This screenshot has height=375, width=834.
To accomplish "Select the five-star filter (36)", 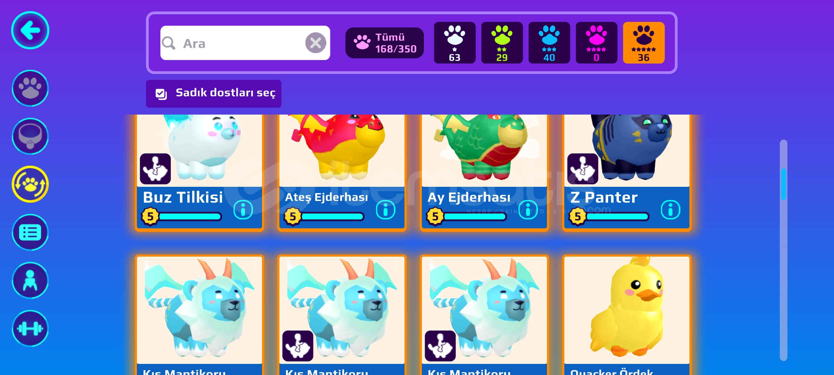I will (x=644, y=43).
